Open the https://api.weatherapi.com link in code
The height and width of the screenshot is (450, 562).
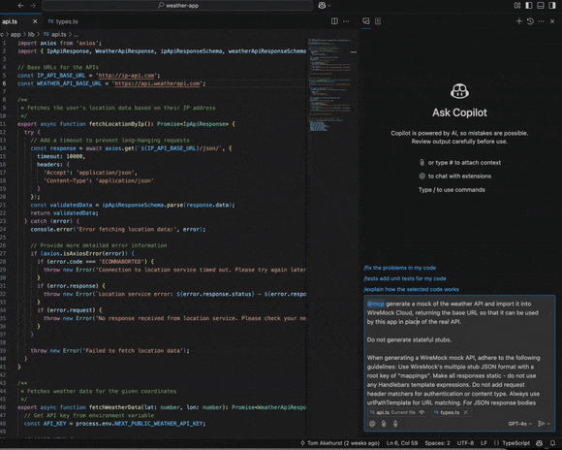157,83
